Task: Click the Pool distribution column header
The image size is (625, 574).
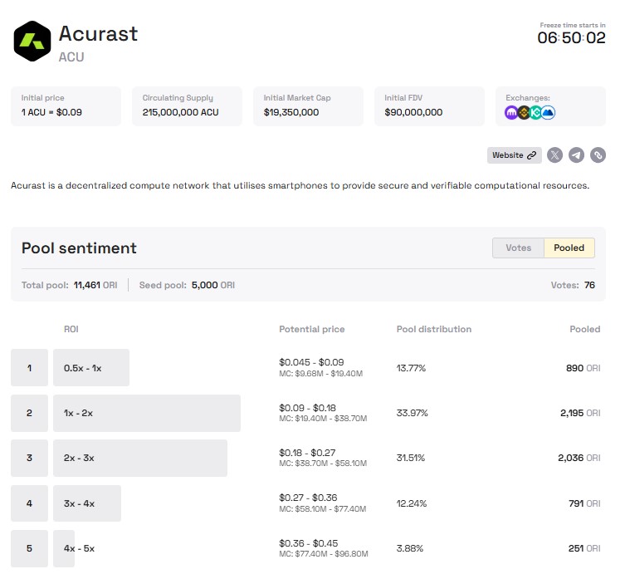Action: click(x=433, y=329)
